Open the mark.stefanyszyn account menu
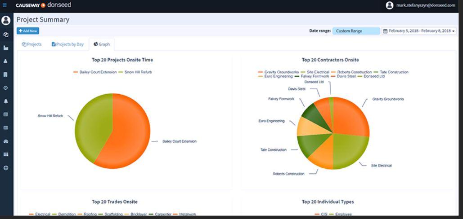Image resolution: width=463 pixels, height=219 pixels. click(x=421, y=5)
